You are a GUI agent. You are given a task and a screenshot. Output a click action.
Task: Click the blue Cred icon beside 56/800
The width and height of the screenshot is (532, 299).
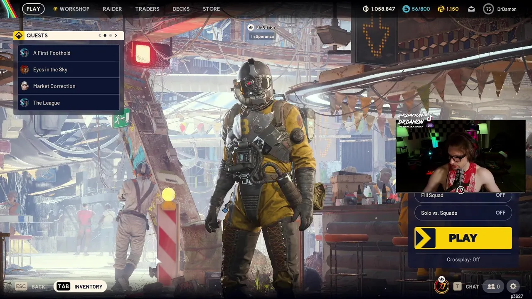(x=406, y=9)
